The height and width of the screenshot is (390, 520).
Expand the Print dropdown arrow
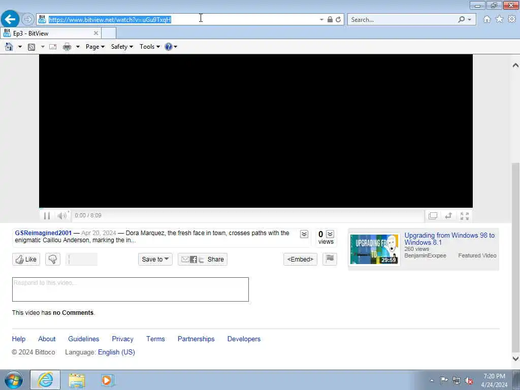[x=78, y=47]
